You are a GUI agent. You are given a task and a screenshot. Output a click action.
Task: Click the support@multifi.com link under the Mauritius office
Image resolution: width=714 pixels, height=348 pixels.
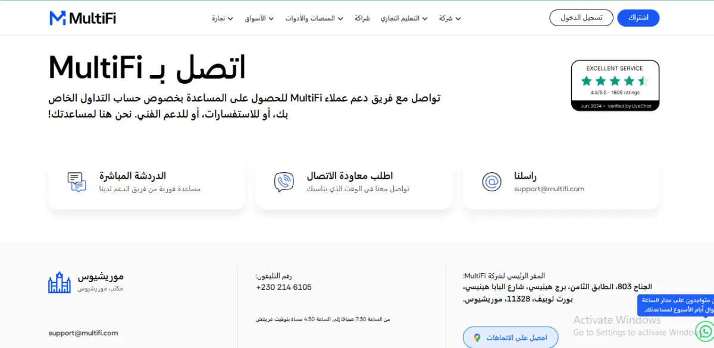(83, 333)
